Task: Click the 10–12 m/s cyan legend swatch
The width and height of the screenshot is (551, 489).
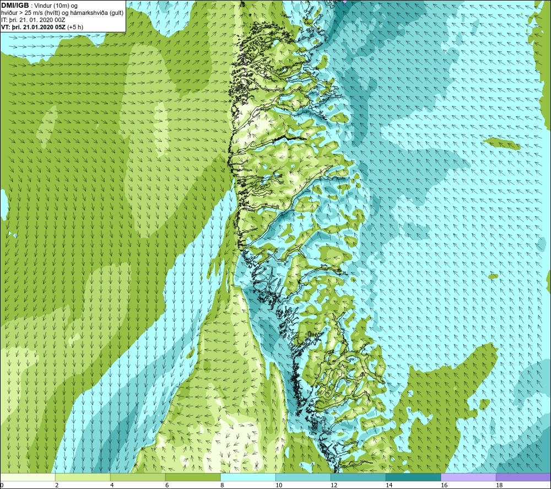Action: (303, 477)
